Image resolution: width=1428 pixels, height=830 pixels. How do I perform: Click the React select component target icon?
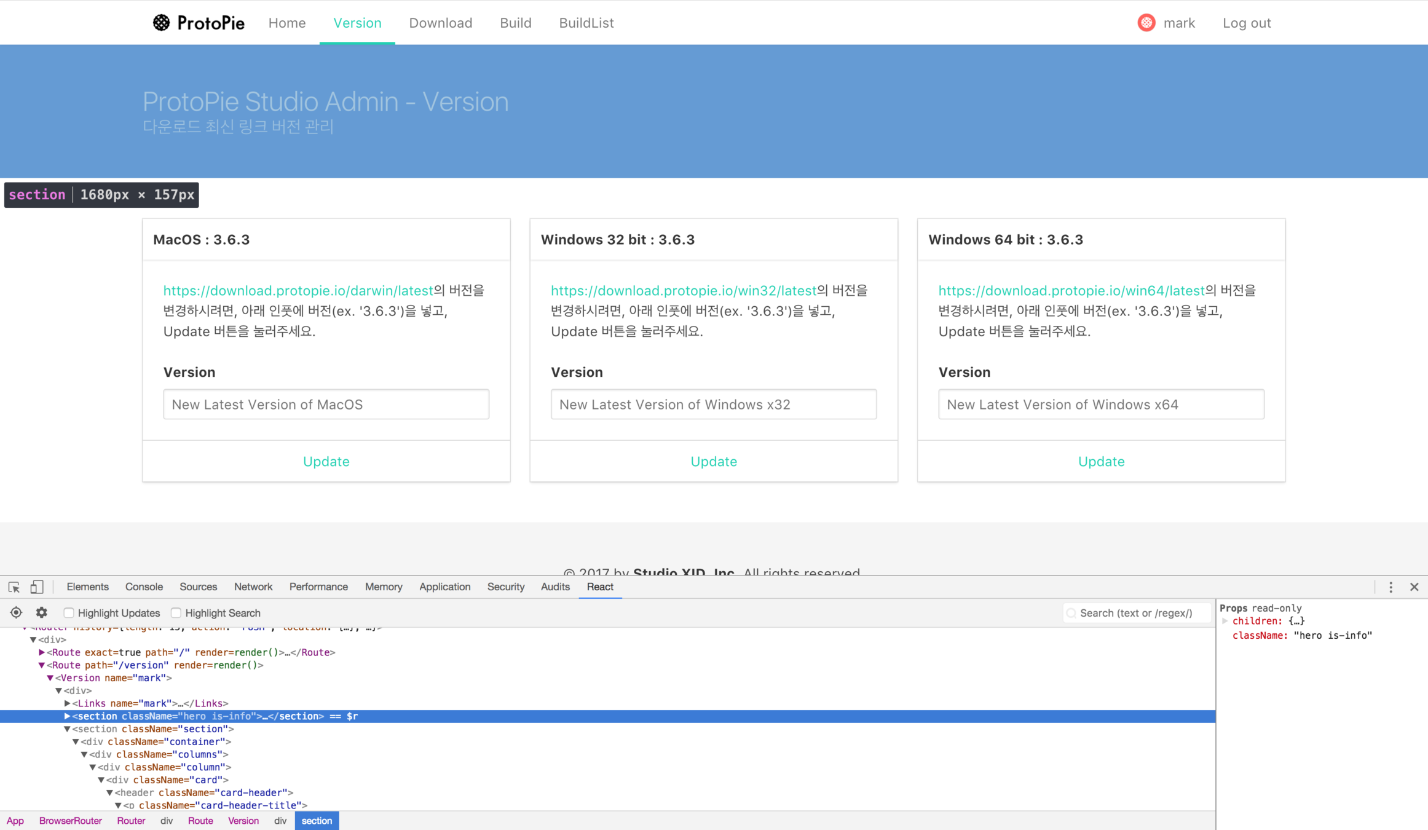(16, 613)
